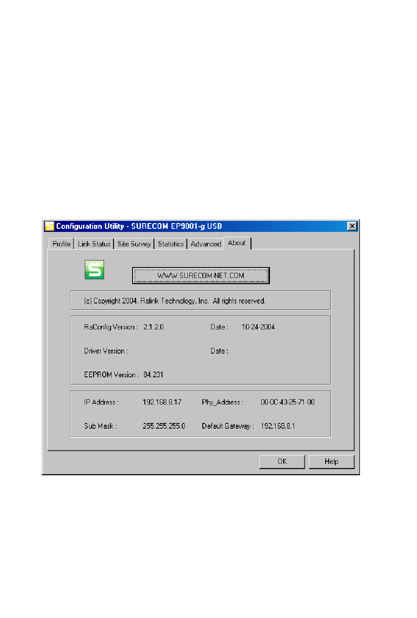Close the Configuration Utility window
This screenshot has height=618, width=417.
(x=352, y=226)
